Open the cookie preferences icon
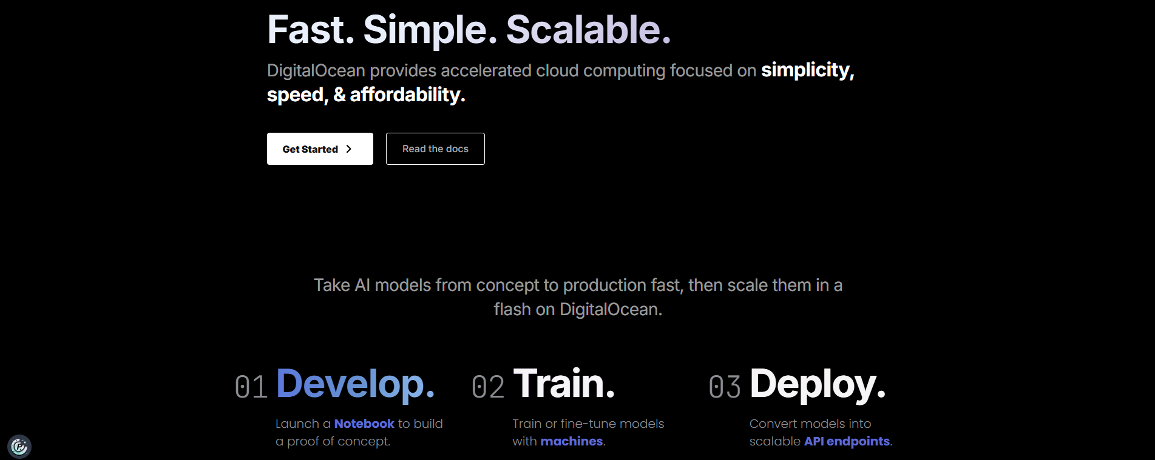1155x460 pixels. click(x=19, y=447)
